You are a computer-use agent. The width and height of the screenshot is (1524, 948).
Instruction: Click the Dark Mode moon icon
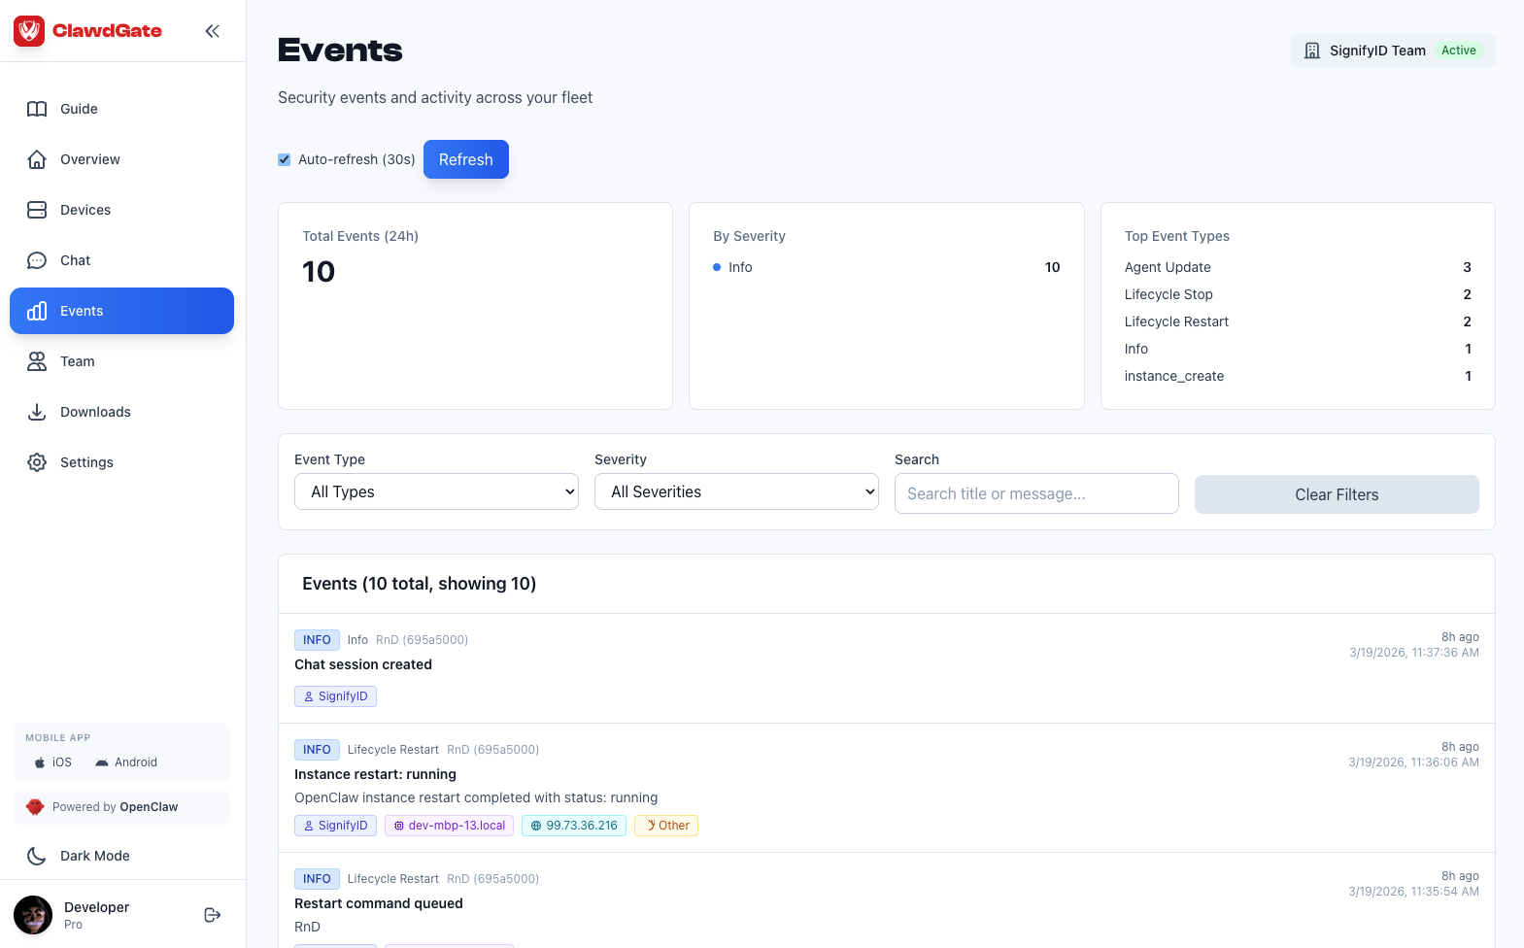[37, 856]
